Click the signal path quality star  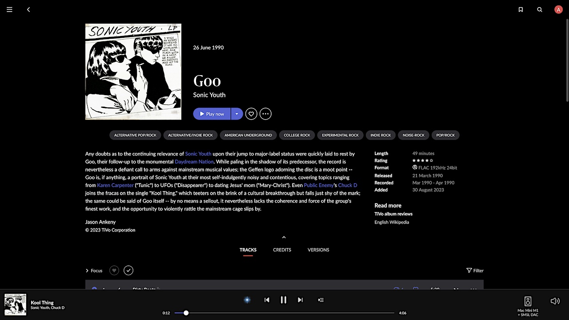point(247,300)
